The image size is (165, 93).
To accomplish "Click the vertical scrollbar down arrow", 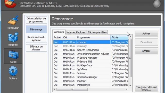I will (130, 86).
